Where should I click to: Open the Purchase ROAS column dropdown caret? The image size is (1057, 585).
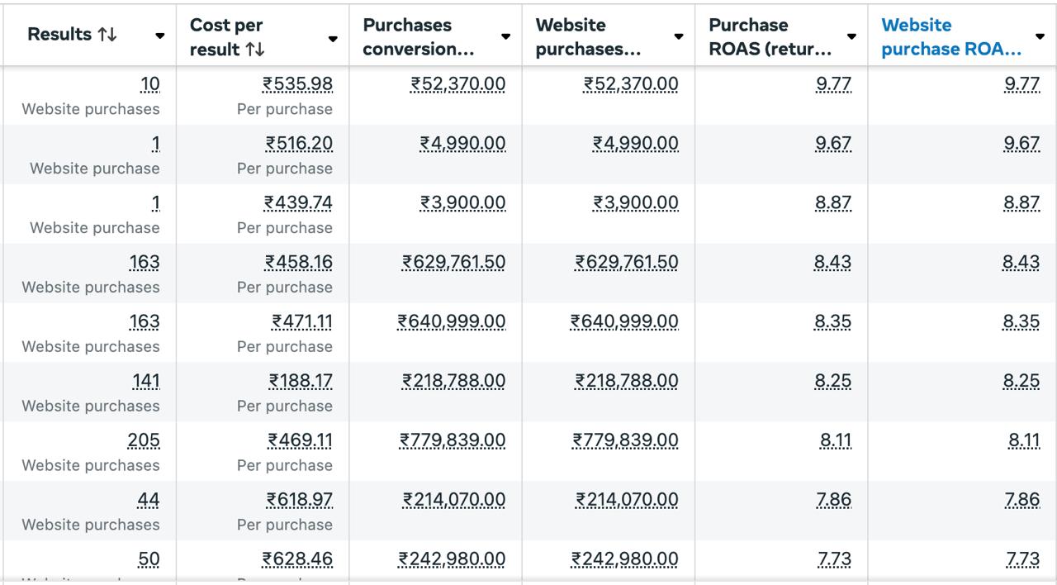point(851,37)
